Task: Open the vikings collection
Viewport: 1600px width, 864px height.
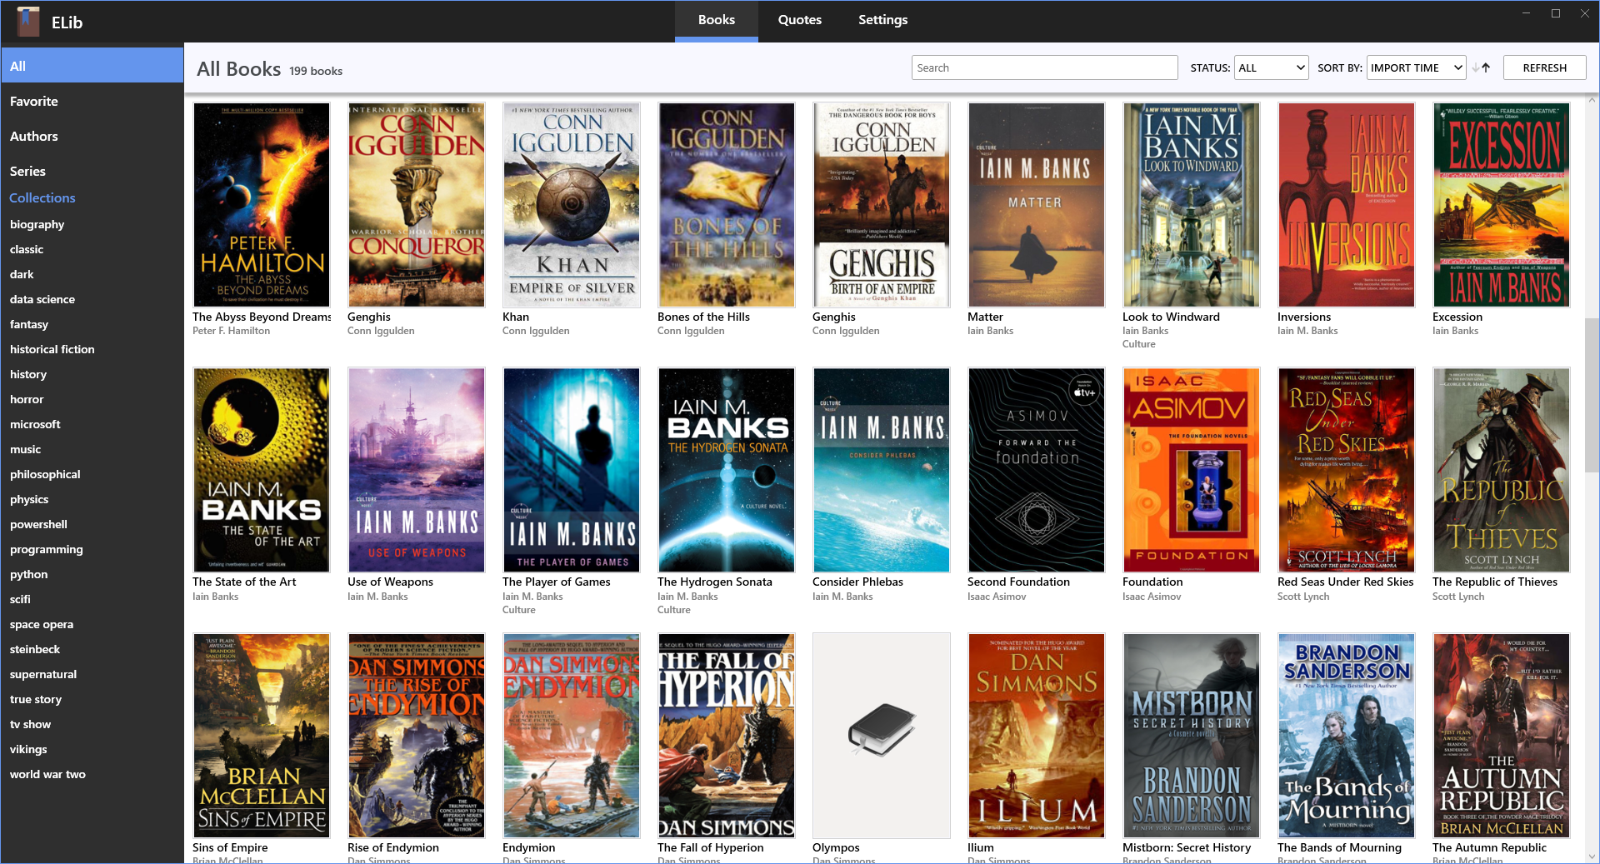Action: pos(28,749)
